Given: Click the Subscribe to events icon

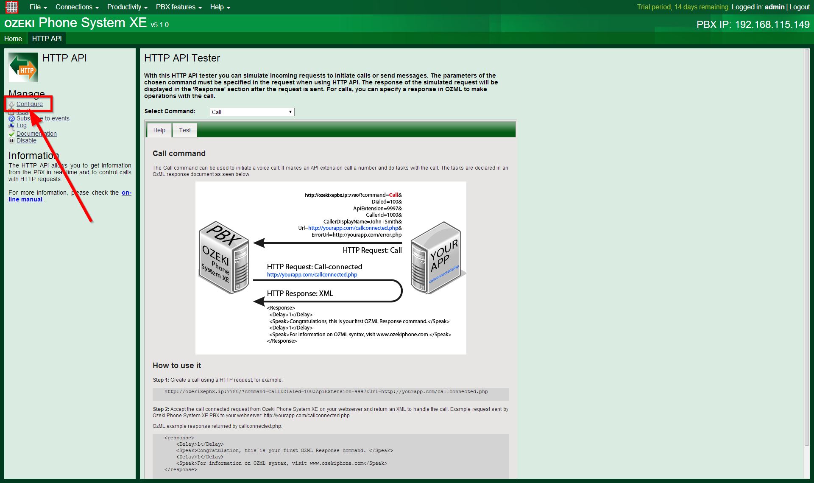Looking at the screenshot, I should pos(11,118).
